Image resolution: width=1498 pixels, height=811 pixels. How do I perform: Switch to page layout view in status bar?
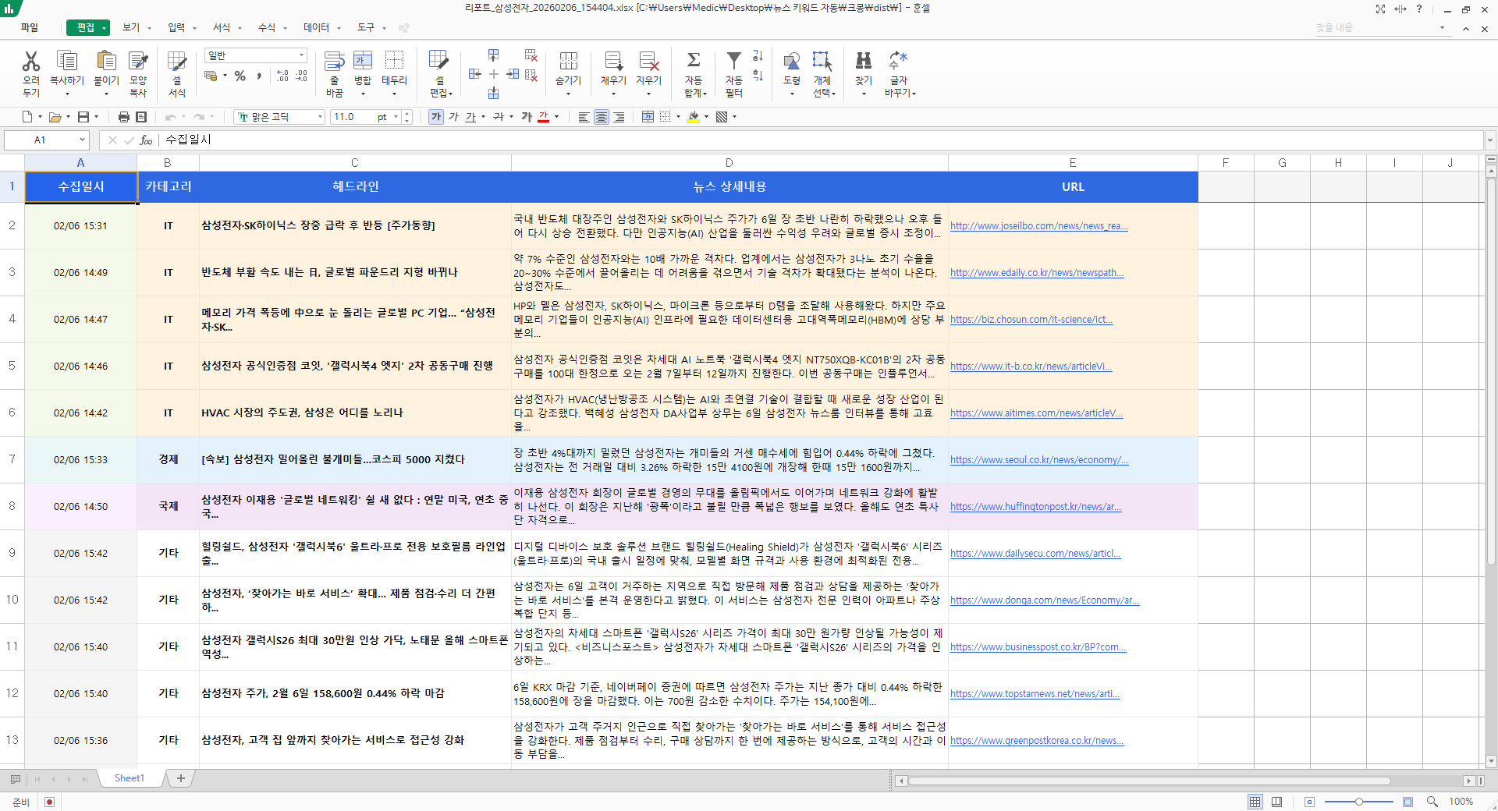(1276, 802)
